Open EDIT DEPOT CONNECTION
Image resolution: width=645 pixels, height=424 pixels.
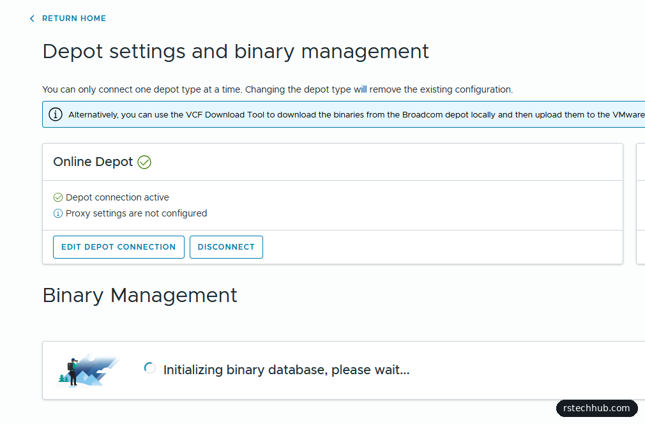pos(119,247)
